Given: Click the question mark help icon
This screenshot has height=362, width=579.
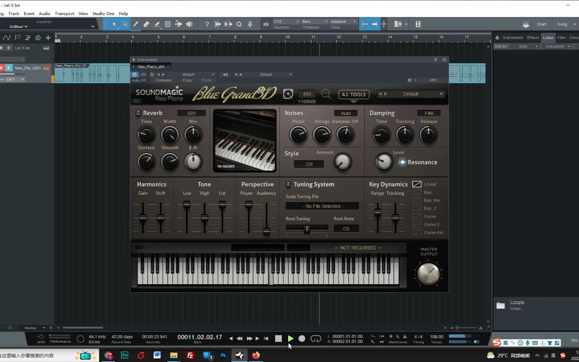Looking at the screenshot, I should [x=207, y=24].
